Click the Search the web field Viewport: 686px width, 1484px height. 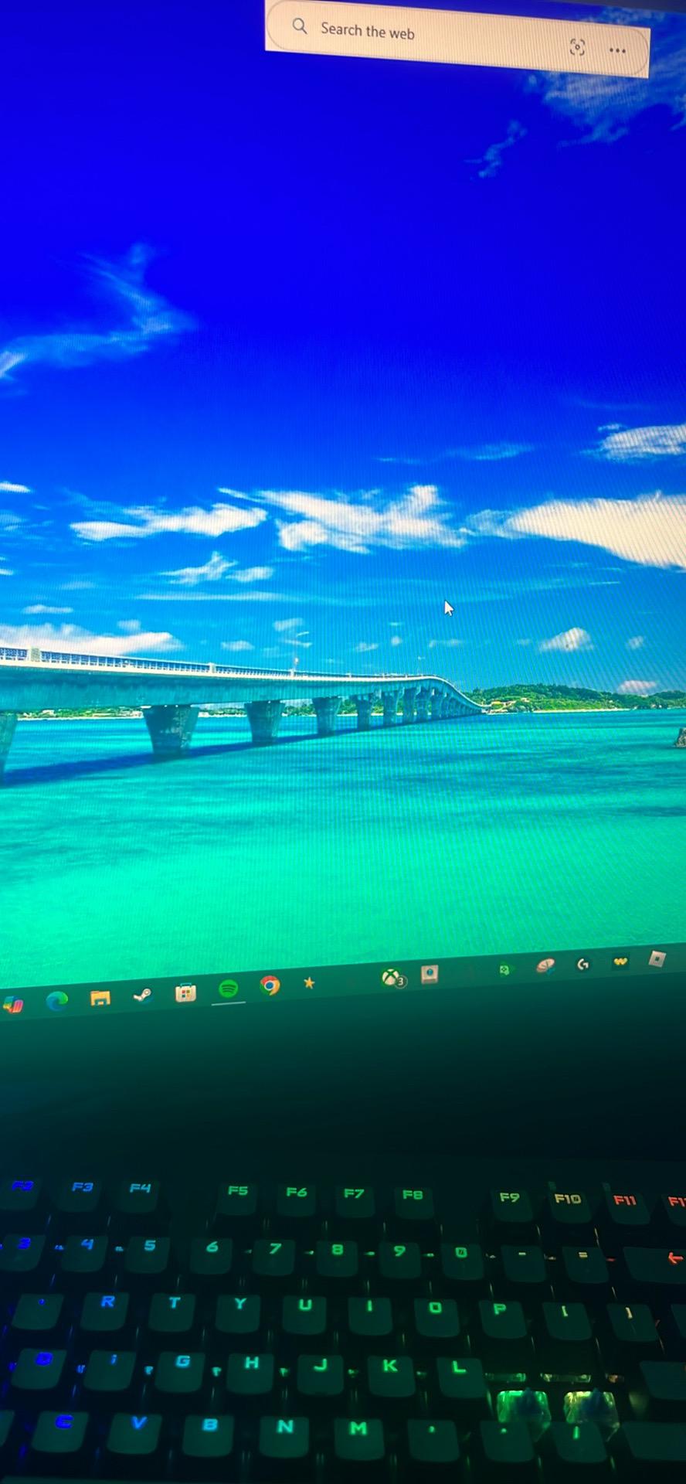click(457, 38)
